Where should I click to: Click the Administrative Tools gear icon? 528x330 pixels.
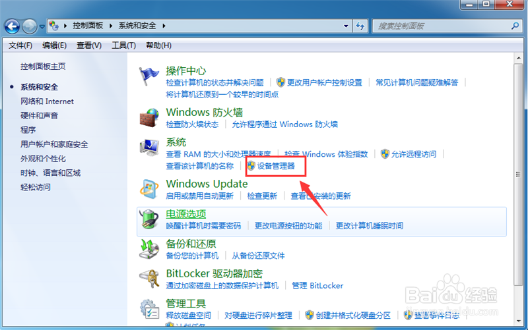[150, 309]
